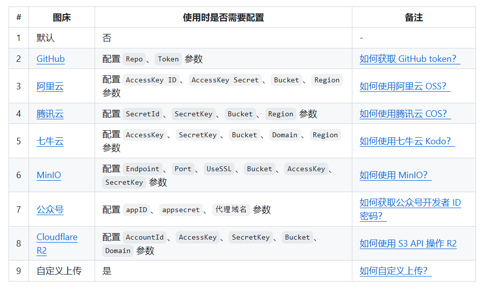This screenshot has width=488, height=288.
Task: Click the Repo code tag in GitHub row
Action: click(x=134, y=59)
